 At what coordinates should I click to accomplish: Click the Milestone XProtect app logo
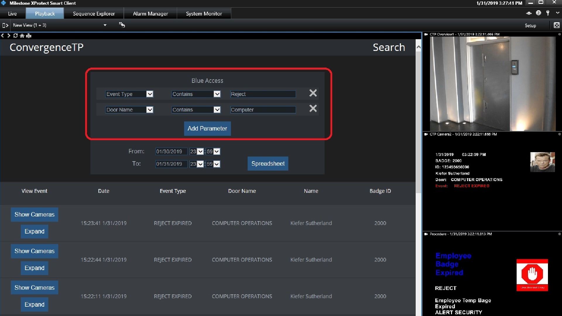click(x=4, y=3)
